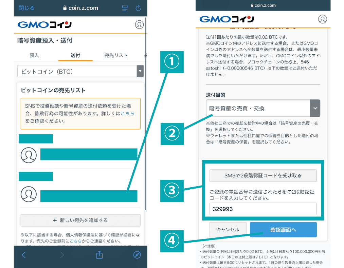Click the キャンセル button
Viewport: 344px width, 268px height.
[x=228, y=230]
